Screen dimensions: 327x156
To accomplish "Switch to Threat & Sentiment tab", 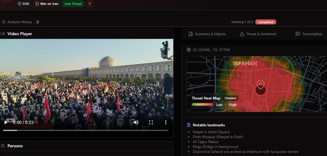I will (x=258, y=34).
